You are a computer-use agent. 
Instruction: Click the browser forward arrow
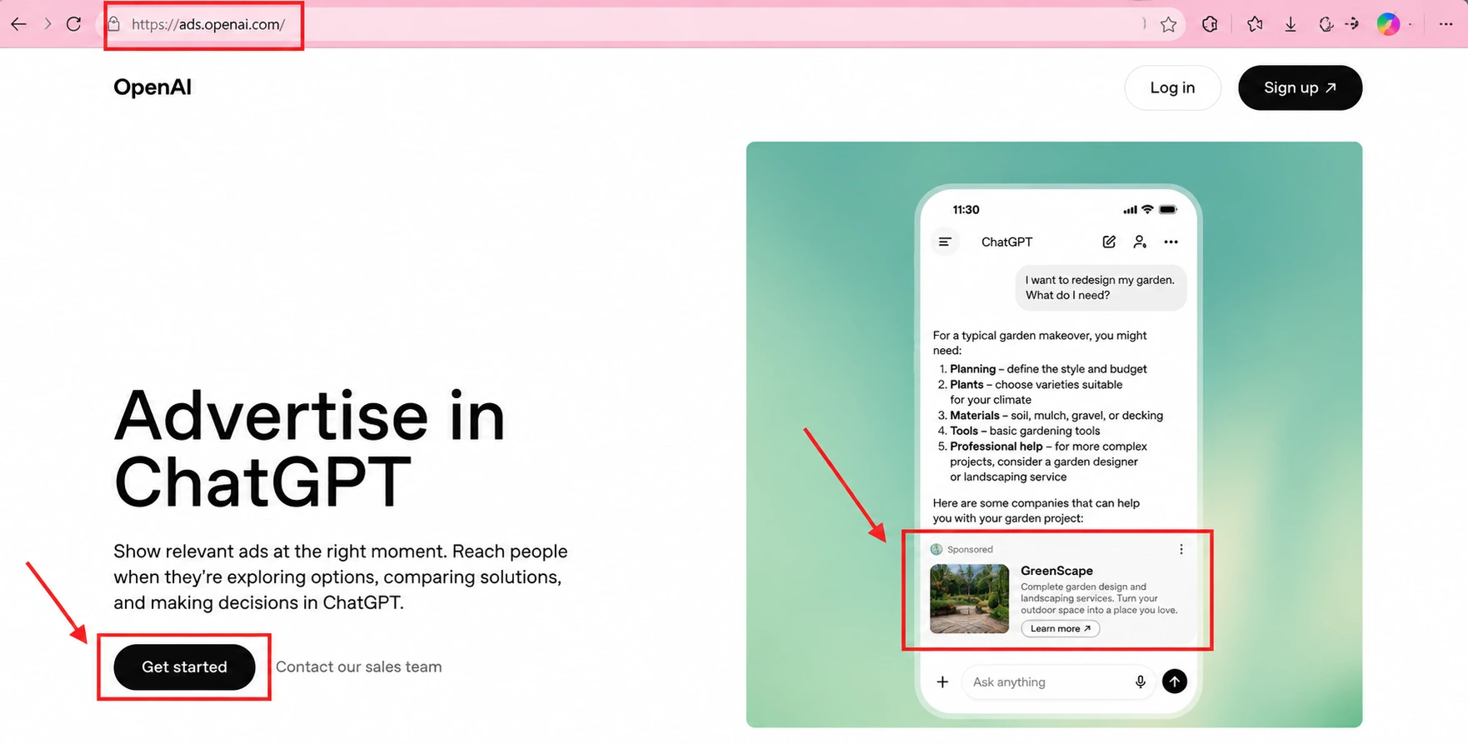[x=47, y=24]
